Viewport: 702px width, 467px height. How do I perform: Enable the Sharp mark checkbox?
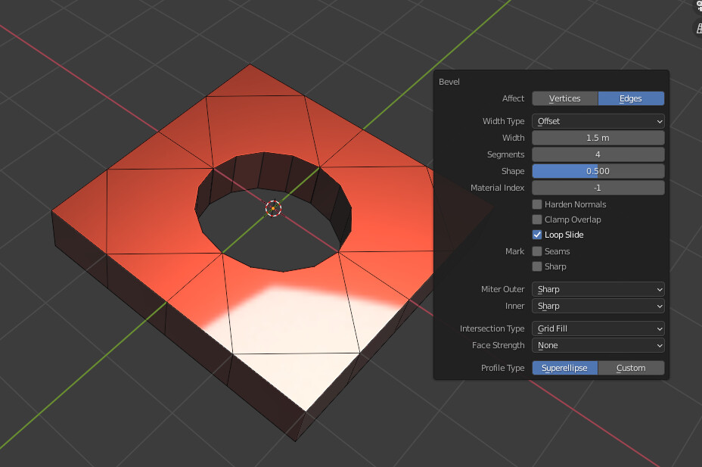point(537,266)
